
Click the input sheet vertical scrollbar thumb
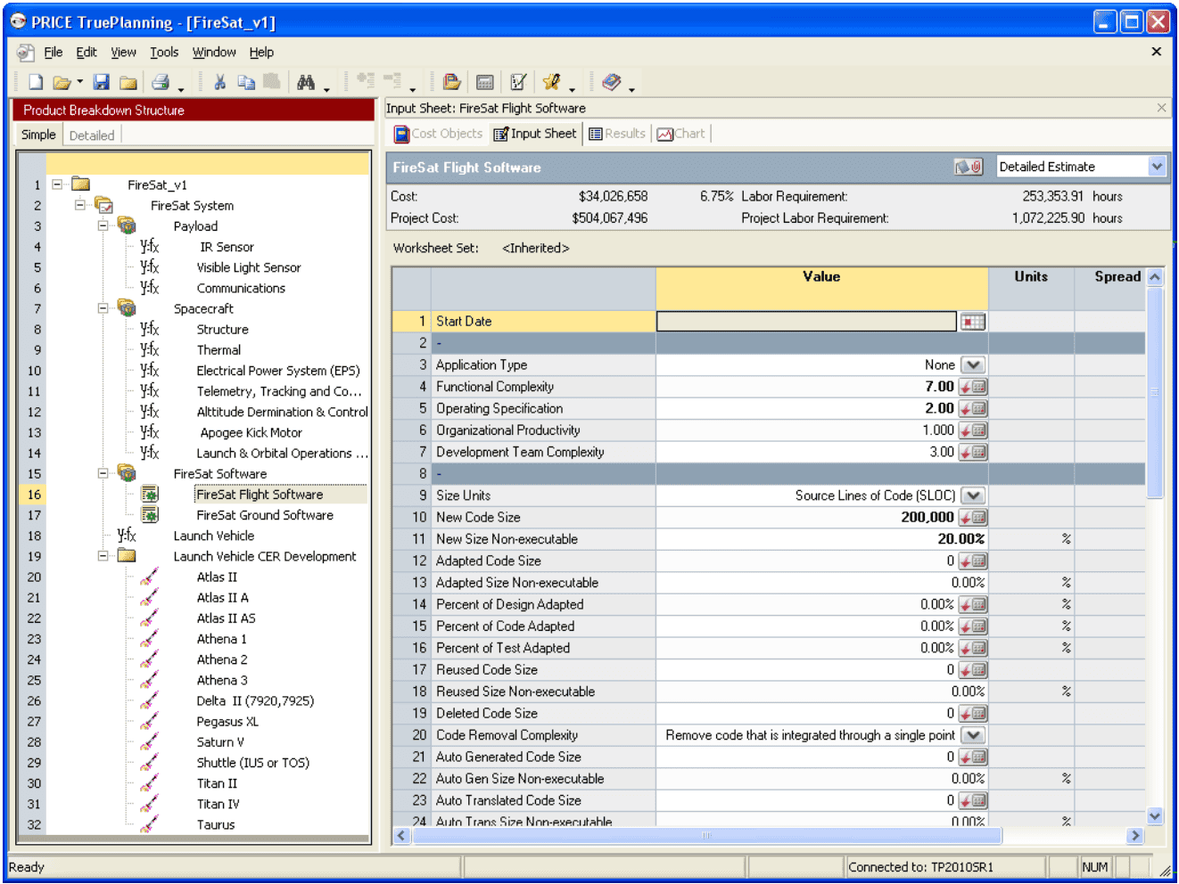[x=1155, y=392]
